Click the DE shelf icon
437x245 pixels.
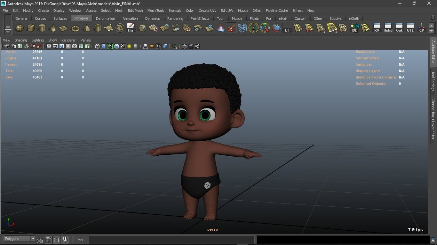(x=354, y=28)
